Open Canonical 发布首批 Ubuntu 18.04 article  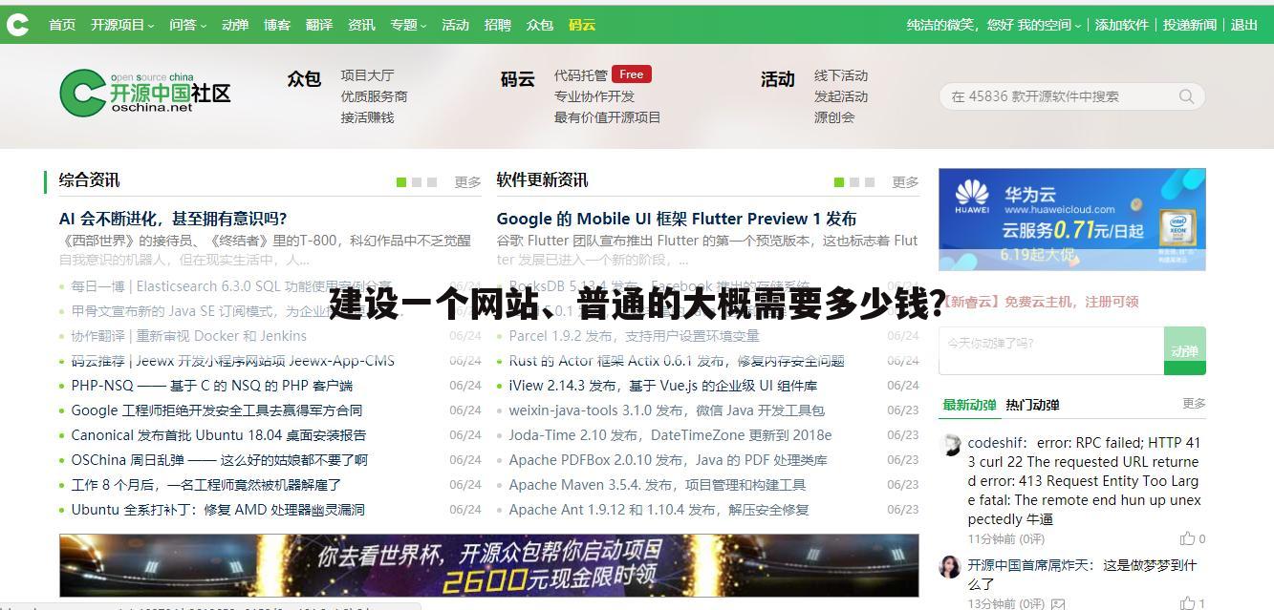pos(219,435)
